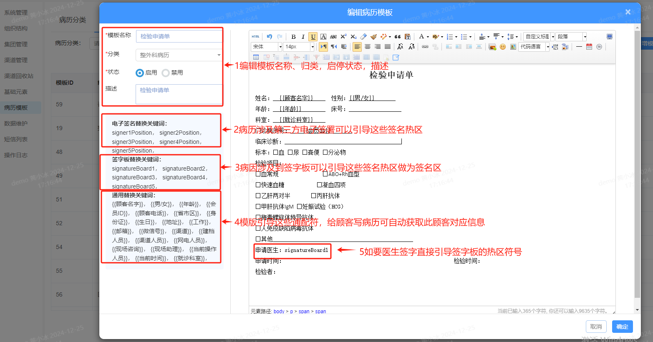
Task: Select the 启用 status radio button
Action: click(140, 73)
